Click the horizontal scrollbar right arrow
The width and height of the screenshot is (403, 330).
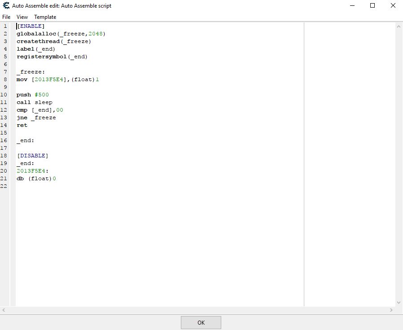tap(391, 310)
